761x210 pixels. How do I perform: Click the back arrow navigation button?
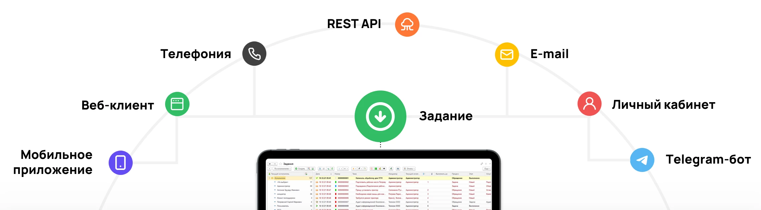[x=270, y=164]
